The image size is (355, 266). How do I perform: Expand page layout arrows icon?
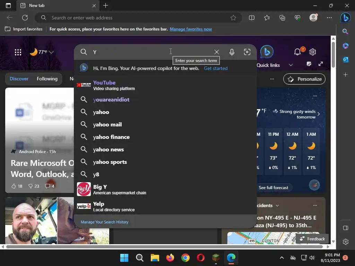click(321, 64)
